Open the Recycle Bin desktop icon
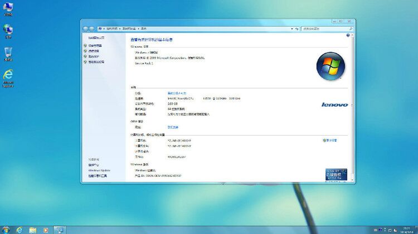Screen dimensions: 418x234 pos(8,54)
